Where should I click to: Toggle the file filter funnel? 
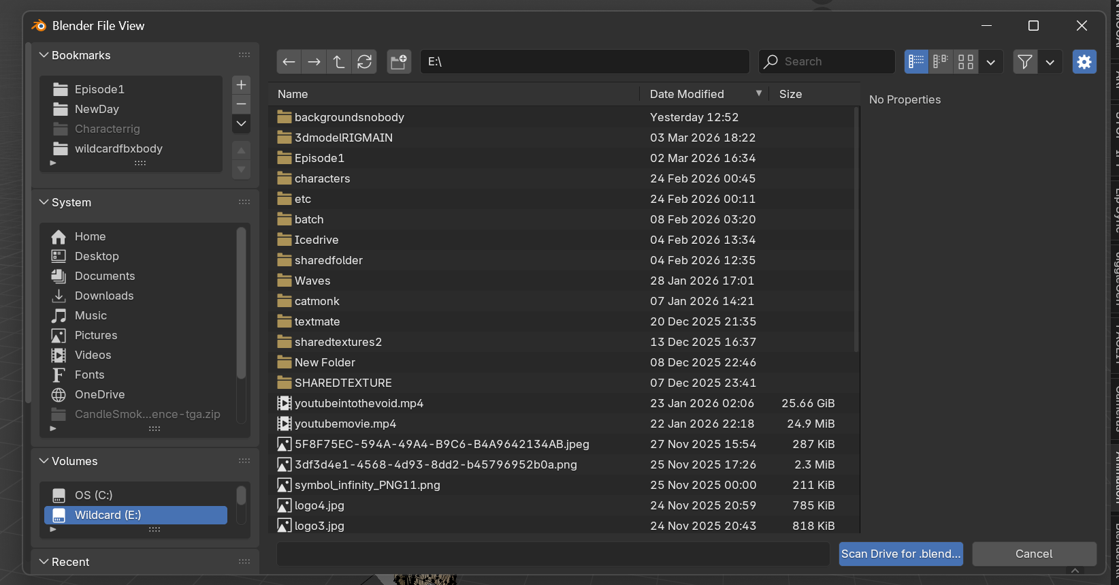[x=1025, y=62]
